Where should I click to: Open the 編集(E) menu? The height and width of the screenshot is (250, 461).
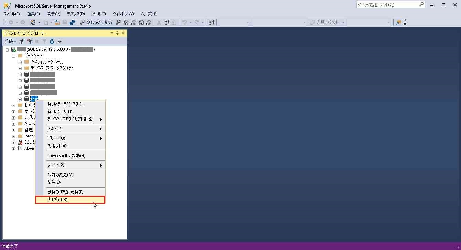point(33,14)
